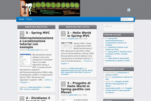151x101 pixels.
Task: Open the Java tag link
Action: (x=77, y=70)
